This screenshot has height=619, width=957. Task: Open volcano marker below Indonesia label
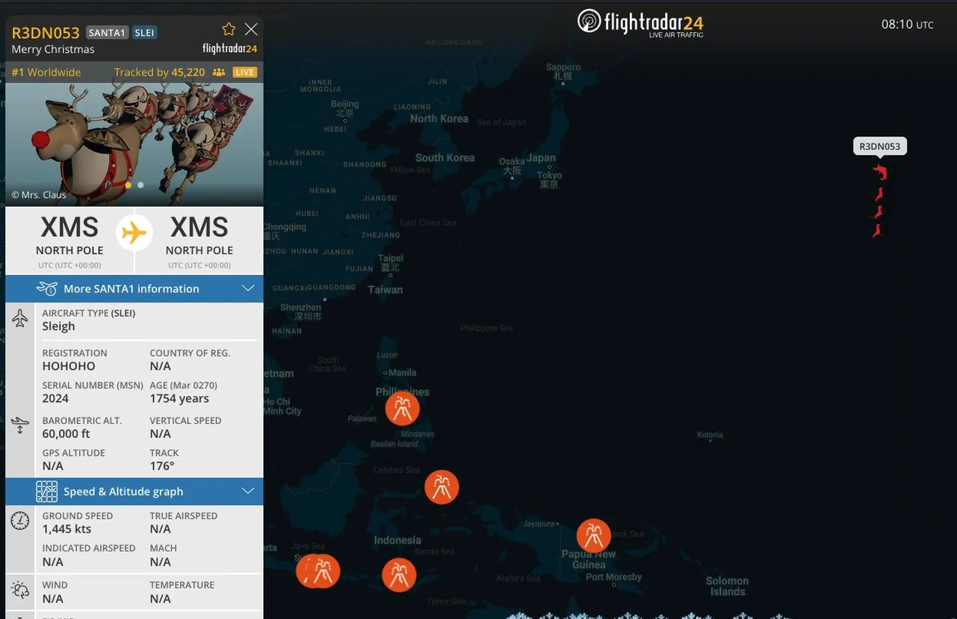(x=399, y=575)
